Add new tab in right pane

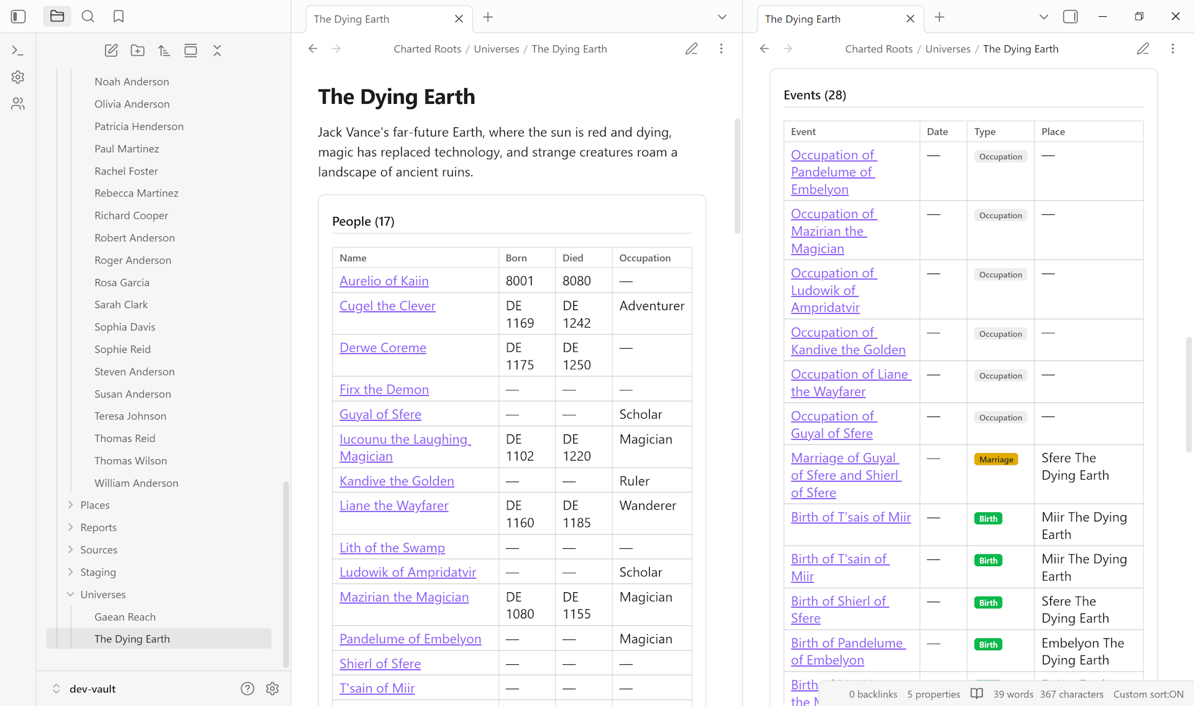(x=940, y=17)
